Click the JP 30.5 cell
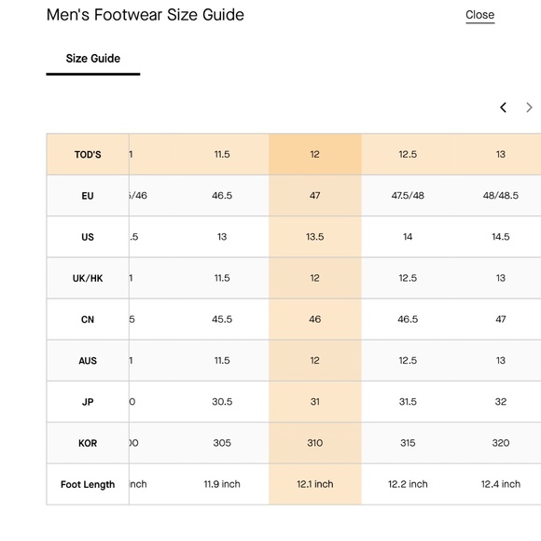Image resolution: width=541 pixels, height=541 pixels. point(222,402)
